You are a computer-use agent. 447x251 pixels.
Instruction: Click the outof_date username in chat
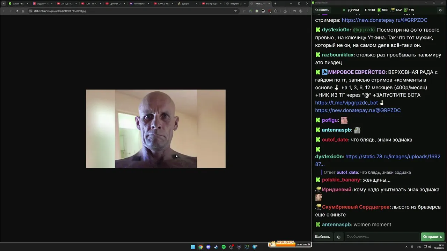click(336, 139)
